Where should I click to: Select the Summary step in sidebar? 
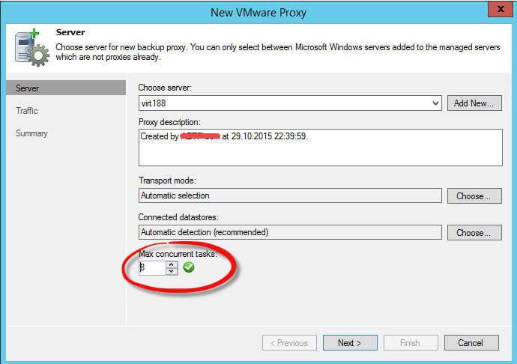pos(31,133)
